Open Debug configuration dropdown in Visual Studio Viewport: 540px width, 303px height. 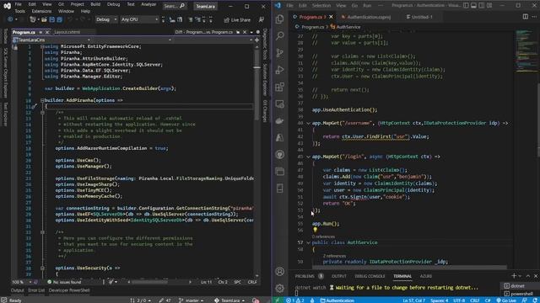pyautogui.click(x=106, y=19)
